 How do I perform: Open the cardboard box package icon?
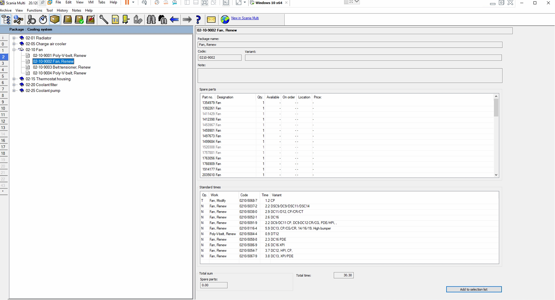click(55, 20)
